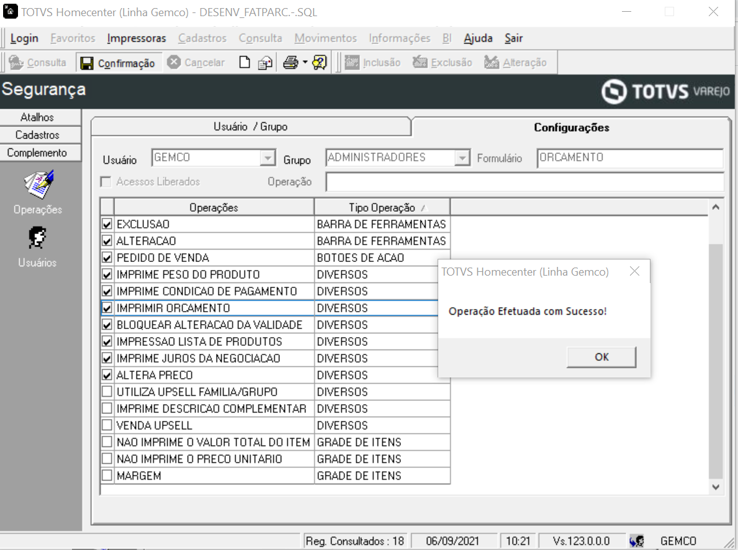Uncheck the PEDIDO DE VENDA checkbox
Screen dimensions: 738x550
pos(107,258)
